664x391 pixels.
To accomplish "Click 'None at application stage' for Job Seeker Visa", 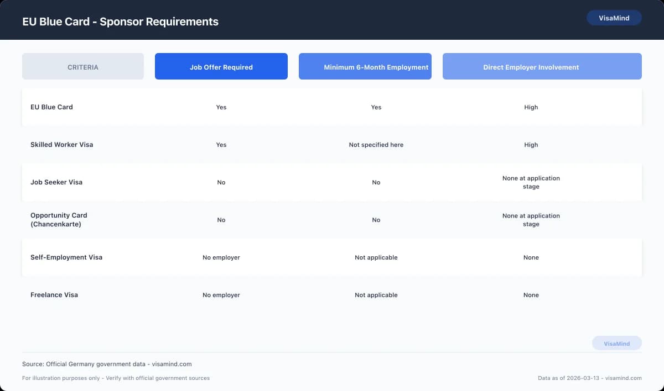I will [x=531, y=182].
